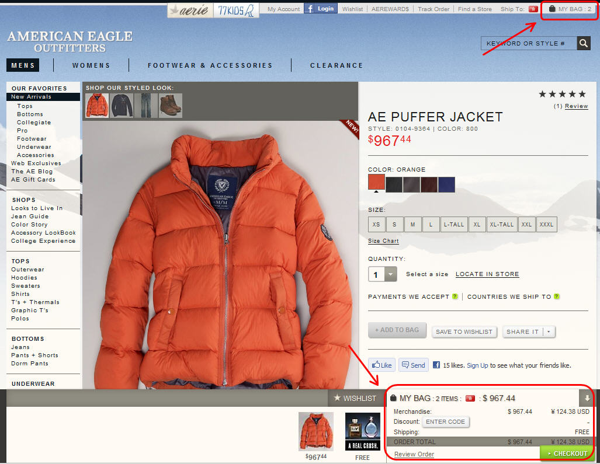Open the aerie brand logo link

click(190, 10)
